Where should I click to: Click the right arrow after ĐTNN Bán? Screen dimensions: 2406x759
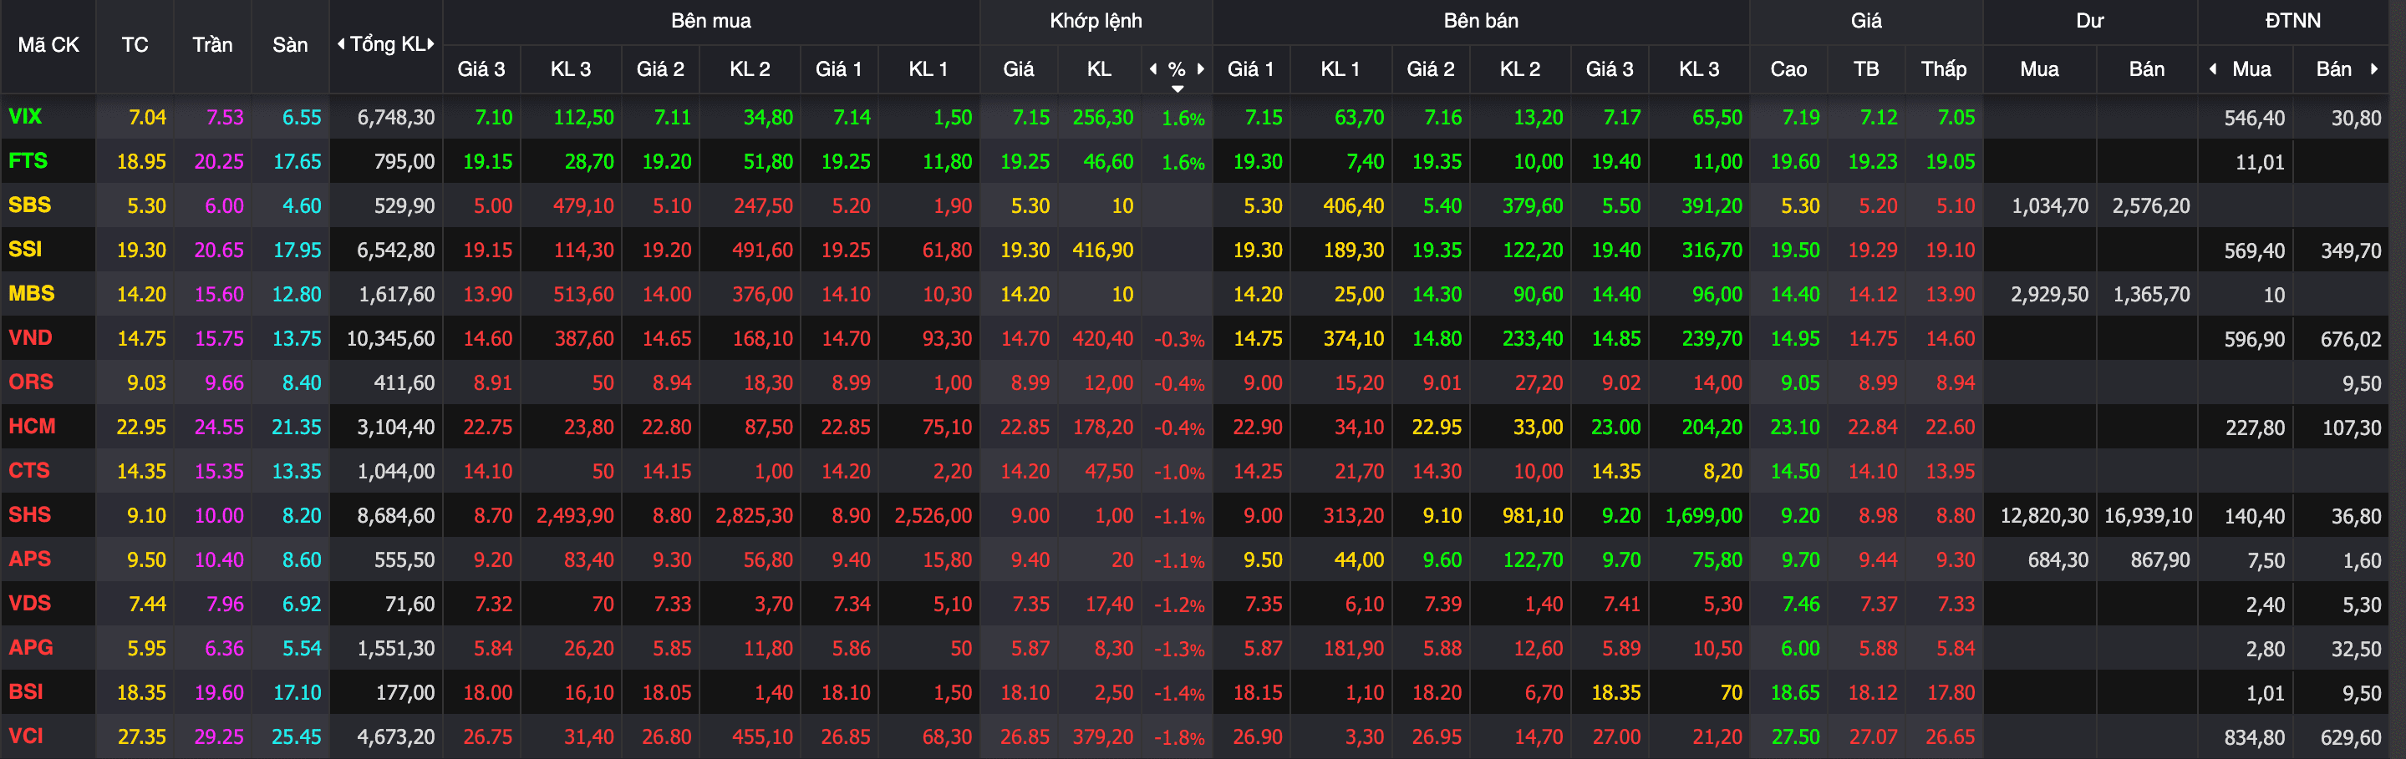(x=2374, y=68)
